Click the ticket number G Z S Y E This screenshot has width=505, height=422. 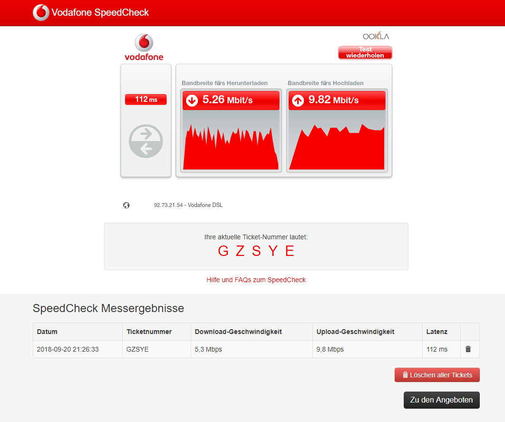[x=256, y=251]
